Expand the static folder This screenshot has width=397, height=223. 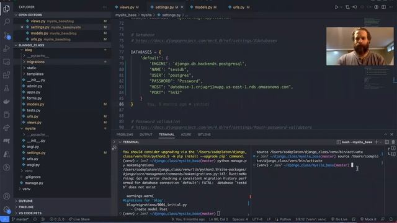32,68
